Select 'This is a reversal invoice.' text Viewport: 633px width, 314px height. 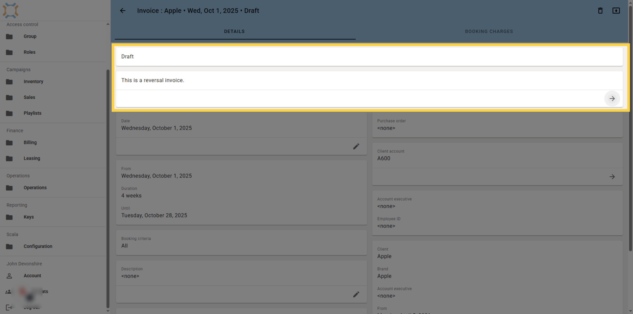[153, 80]
